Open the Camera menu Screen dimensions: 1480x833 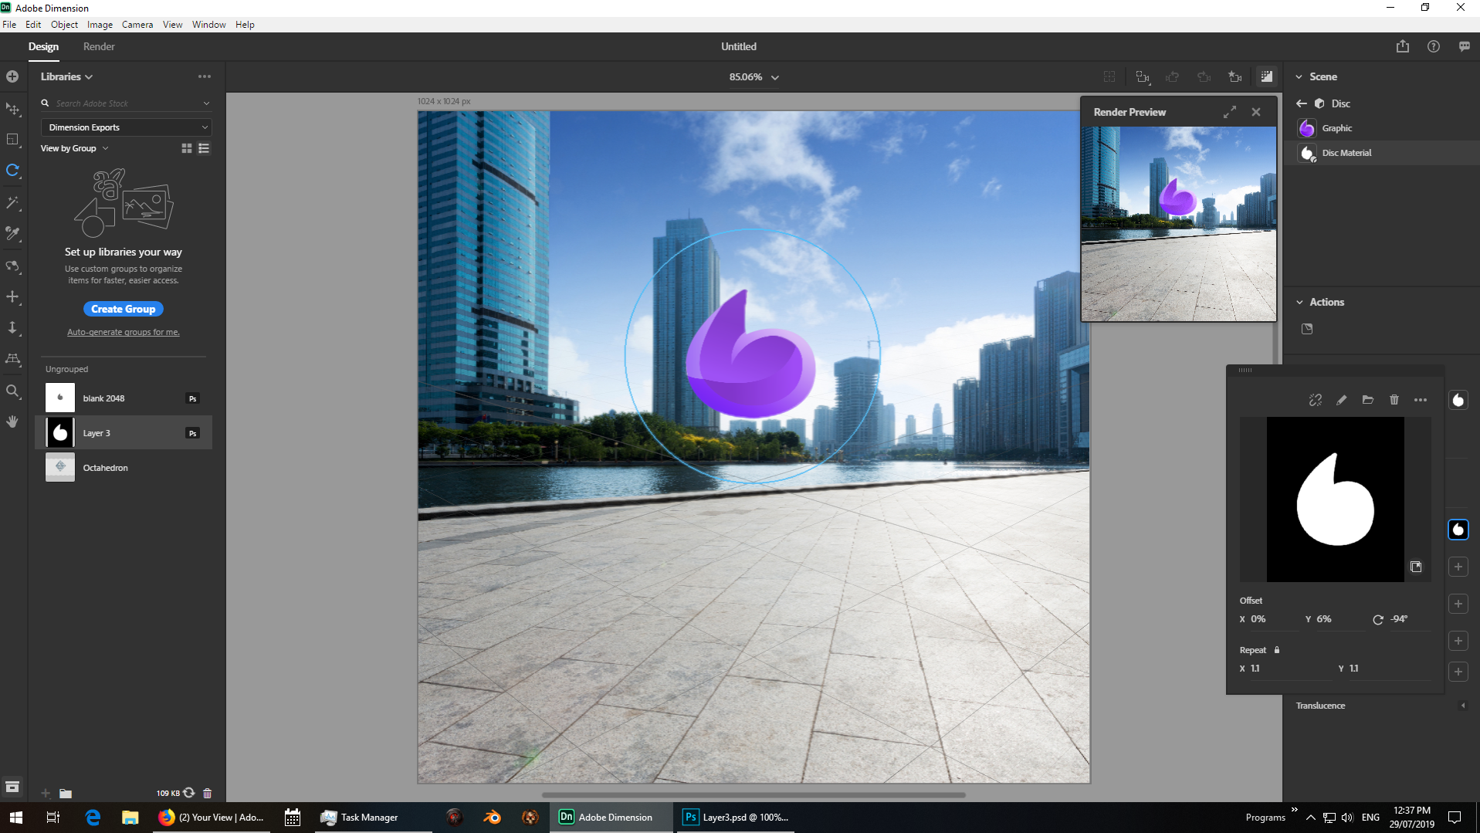pyautogui.click(x=137, y=25)
